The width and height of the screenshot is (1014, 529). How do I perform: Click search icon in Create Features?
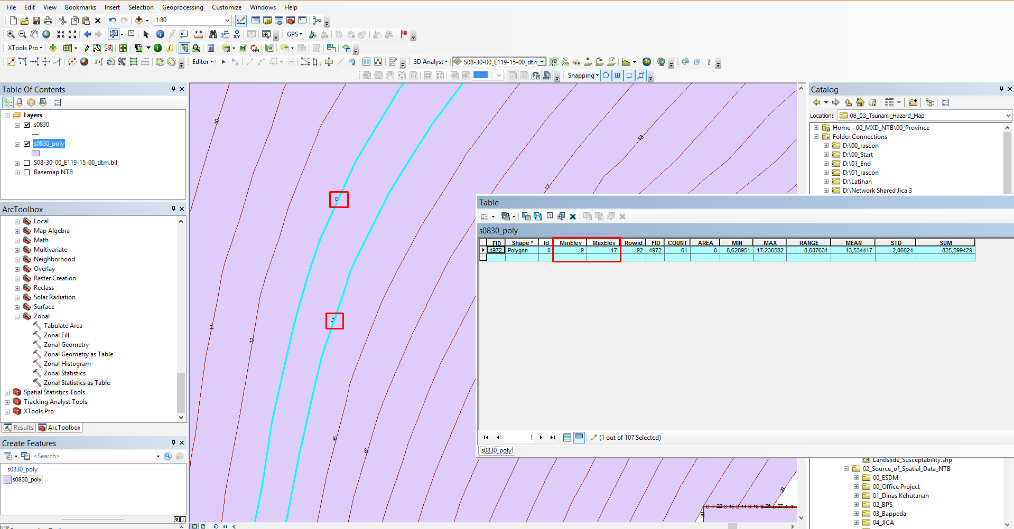(168, 456)
